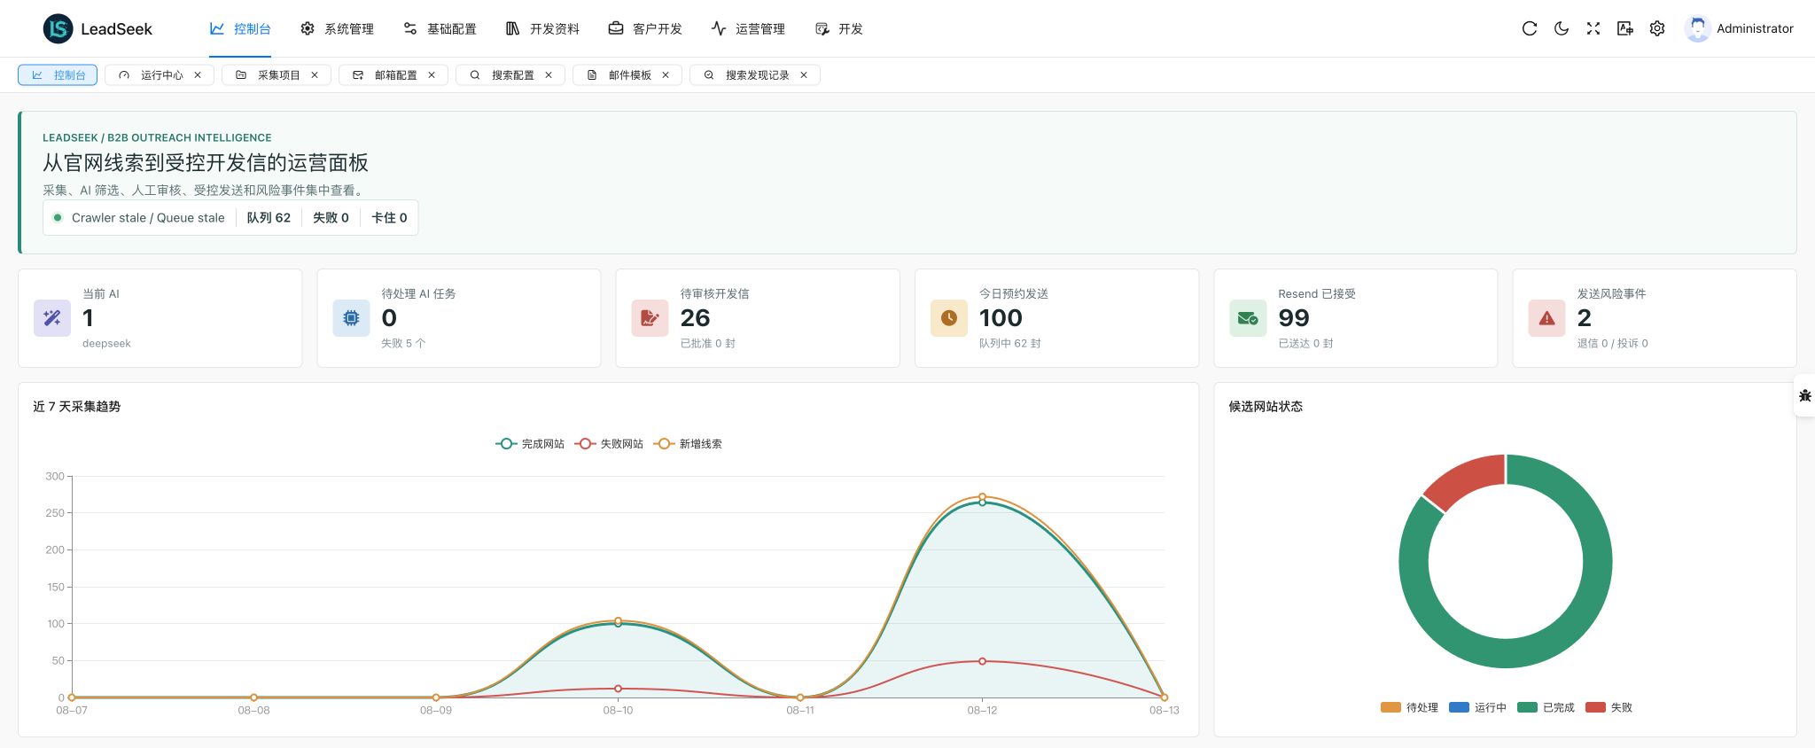Click the 08-10 完成网站 data point
The width and height of the screenshot is (1815, 748).
click(618, 624)
